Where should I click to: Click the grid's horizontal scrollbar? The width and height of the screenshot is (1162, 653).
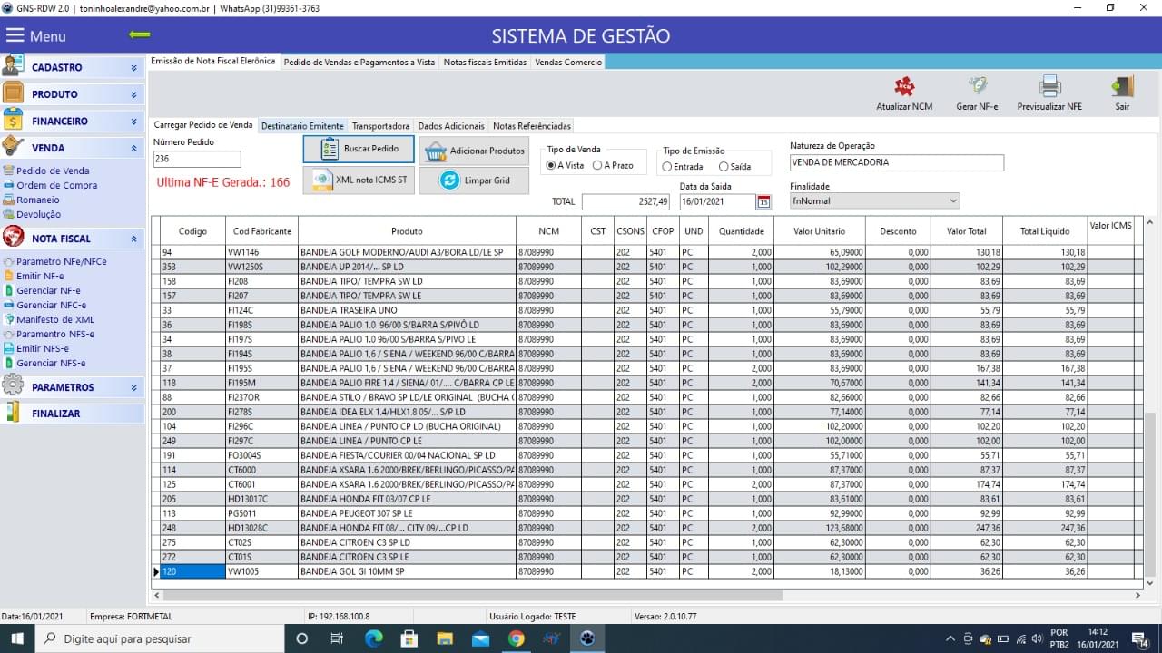pos(472,596)
